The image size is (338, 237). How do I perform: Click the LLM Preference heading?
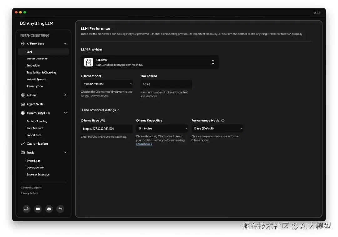click(x=95, y=29)
